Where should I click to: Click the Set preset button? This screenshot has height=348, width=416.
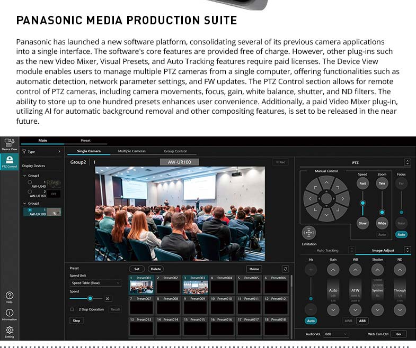pyautogui.click(x=137, y=269)
